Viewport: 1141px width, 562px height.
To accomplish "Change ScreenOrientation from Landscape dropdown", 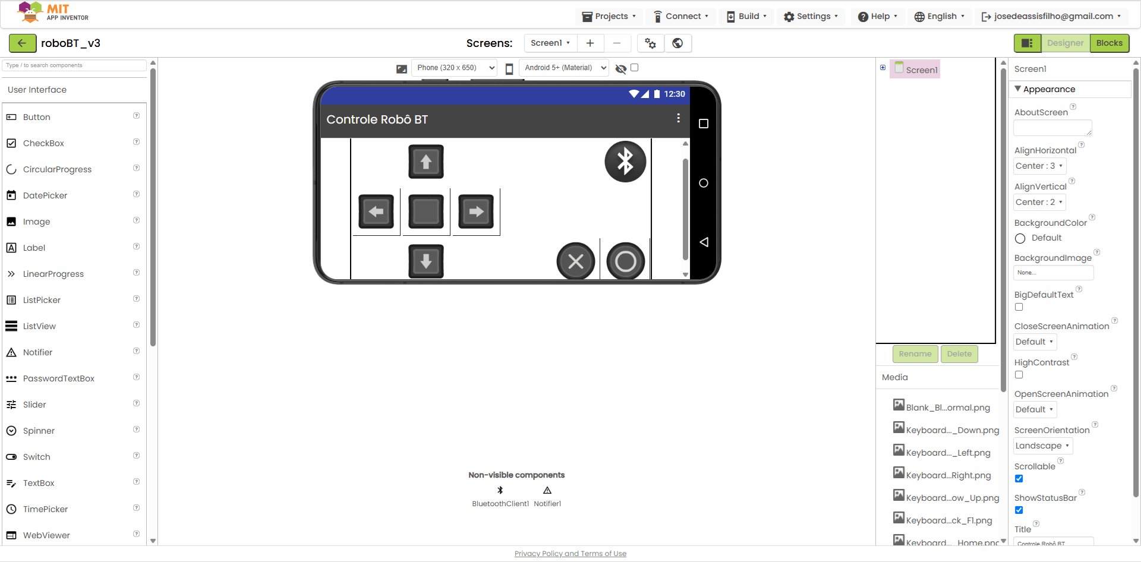I will tap(1042, 446).
